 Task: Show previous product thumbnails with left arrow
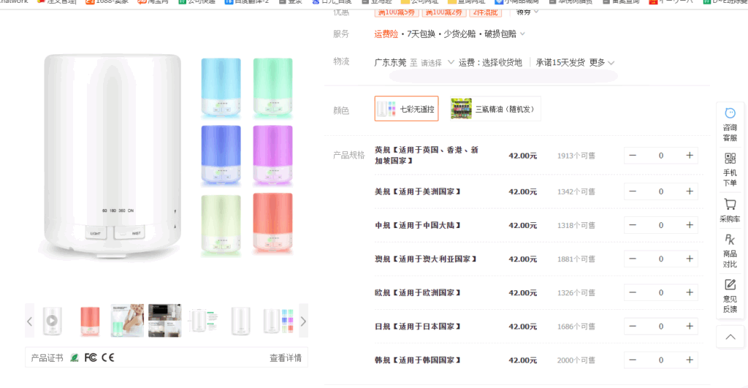click(29, 321)
